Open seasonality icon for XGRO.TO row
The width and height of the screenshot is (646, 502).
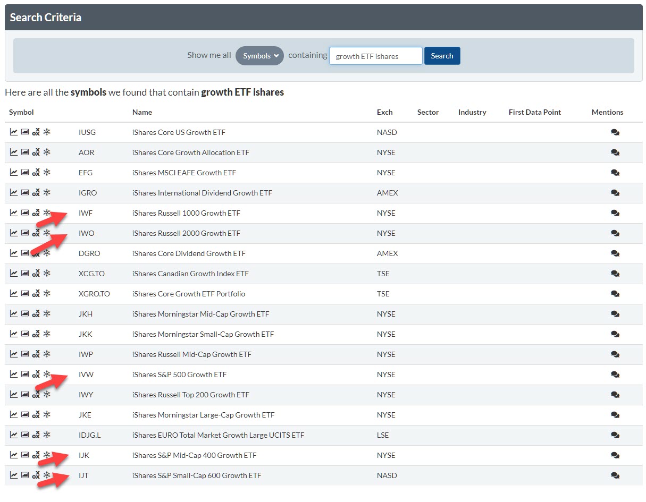click(x=47, y=294)
